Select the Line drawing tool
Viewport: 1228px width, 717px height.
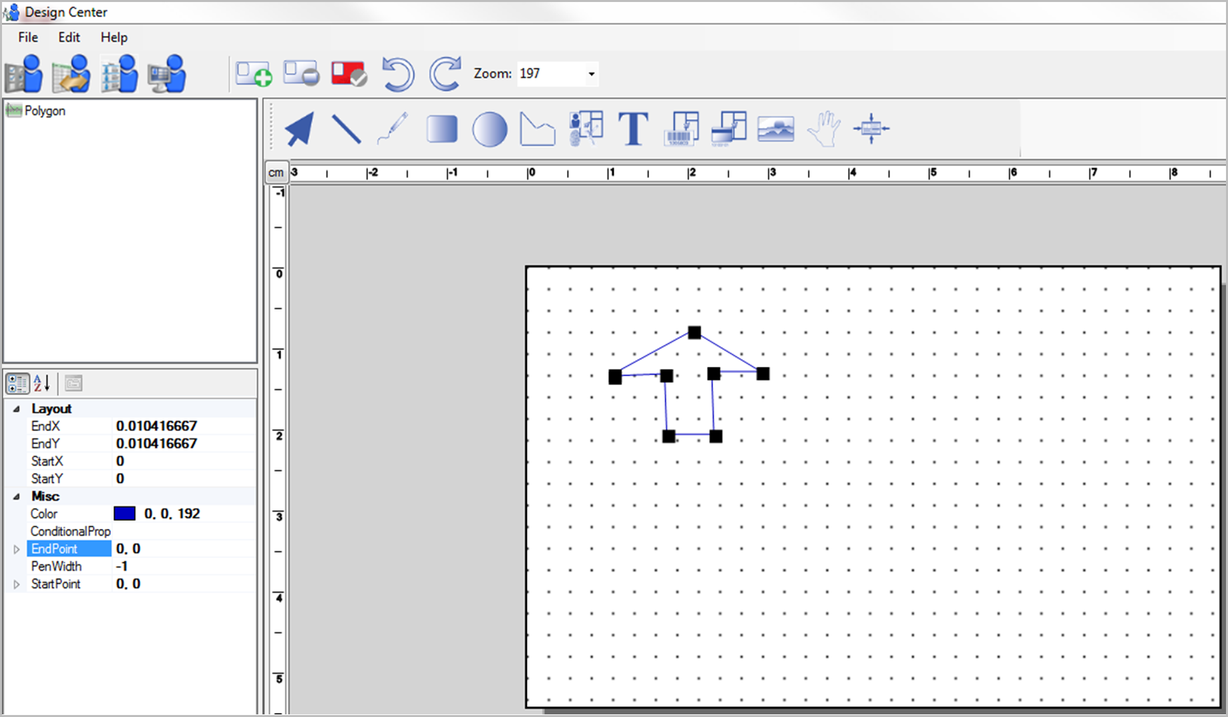click(x=347, y=129)
